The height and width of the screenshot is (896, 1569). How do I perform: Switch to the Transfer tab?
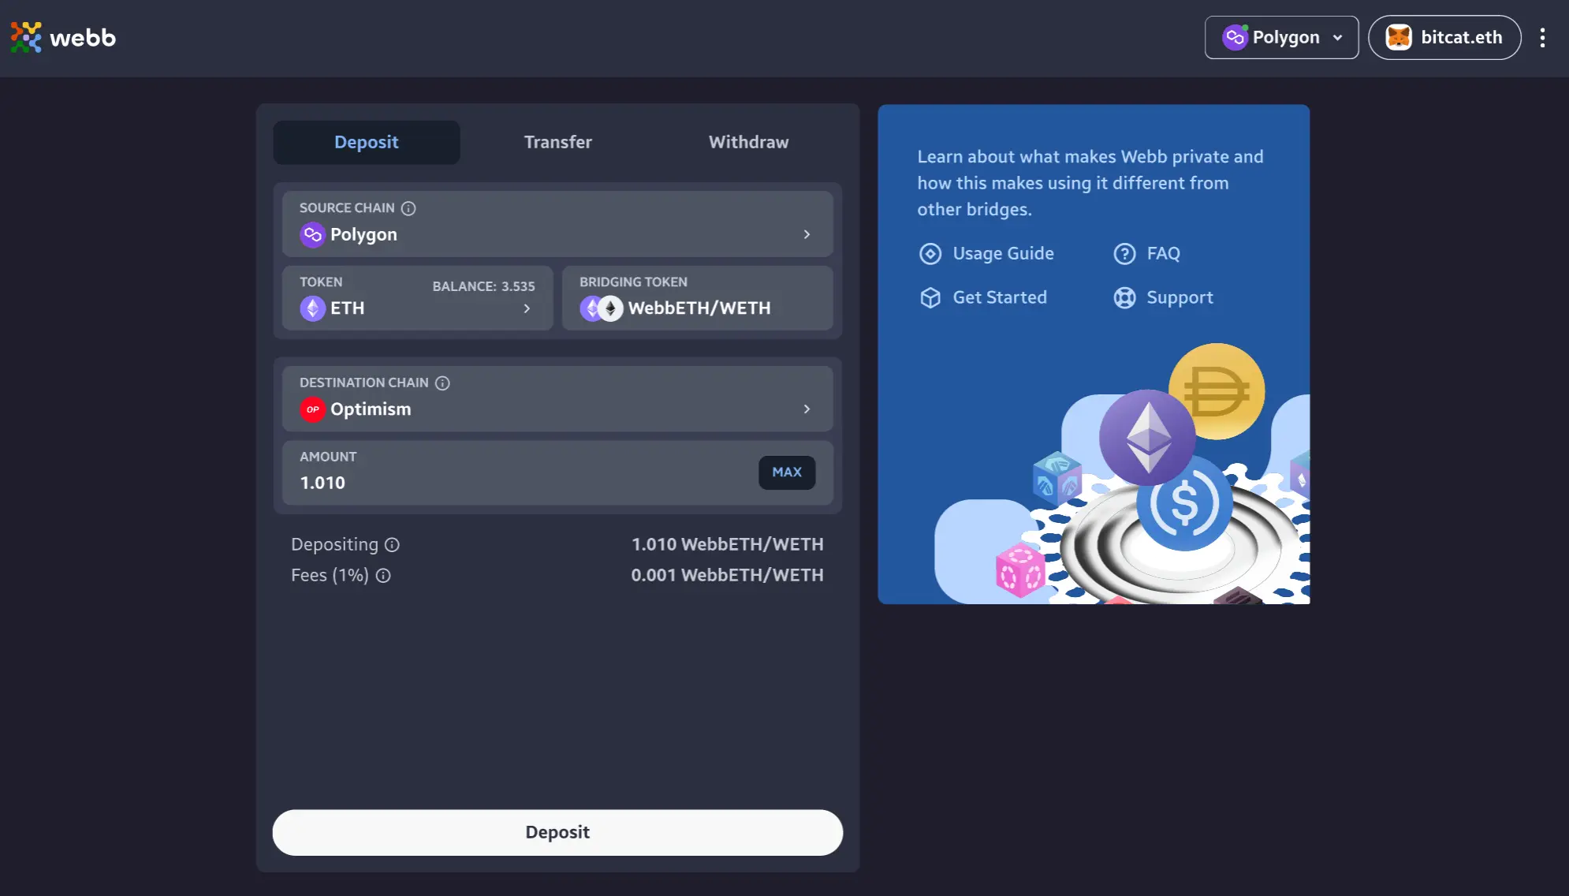(557, 141)
